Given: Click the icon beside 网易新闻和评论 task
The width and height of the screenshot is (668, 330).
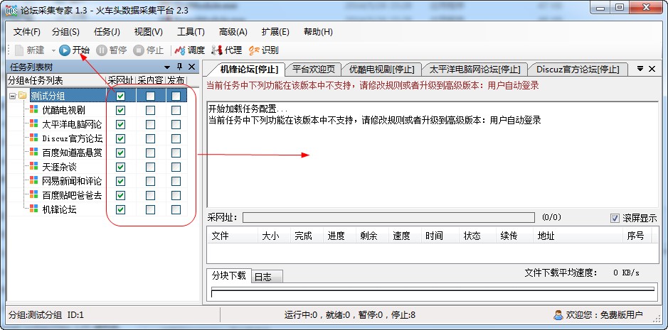Looking at the screenshot, I should [33, 181].
